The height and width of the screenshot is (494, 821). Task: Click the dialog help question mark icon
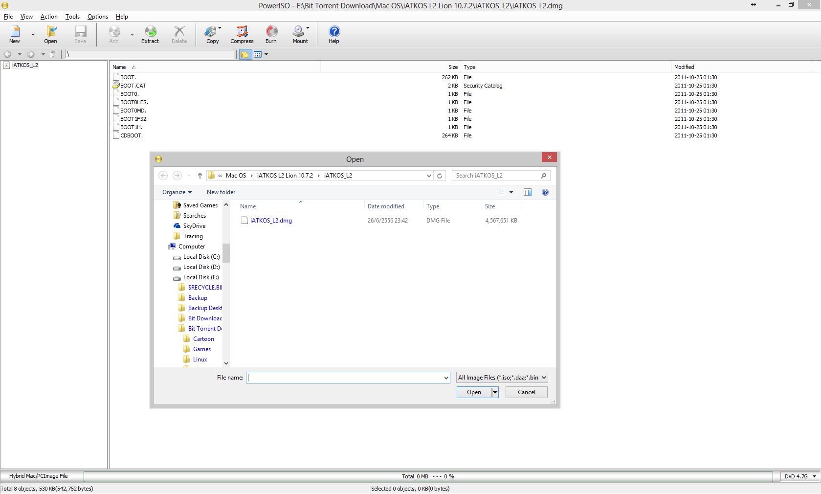click(545, 192)
